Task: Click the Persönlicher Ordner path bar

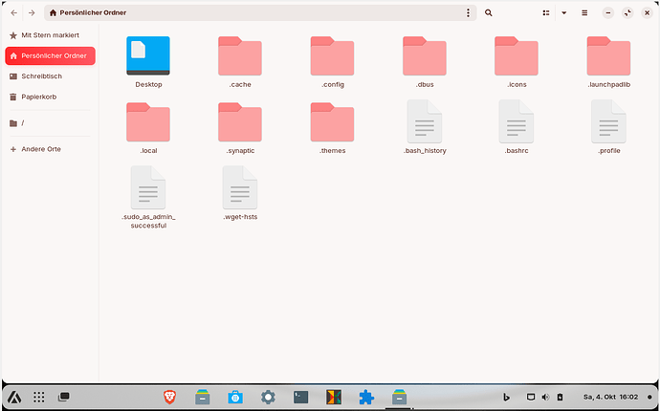Action: pos(260,13)
